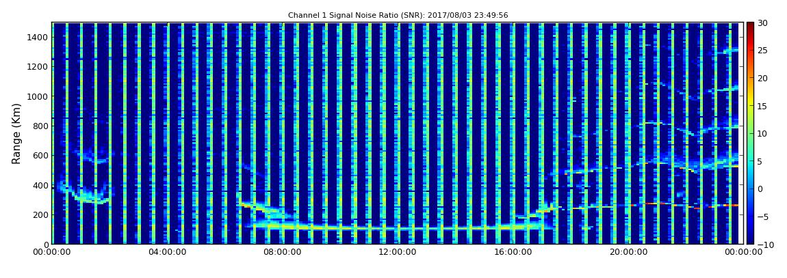Click the 12:00:00 time axis tick label

tap(396, 252)
